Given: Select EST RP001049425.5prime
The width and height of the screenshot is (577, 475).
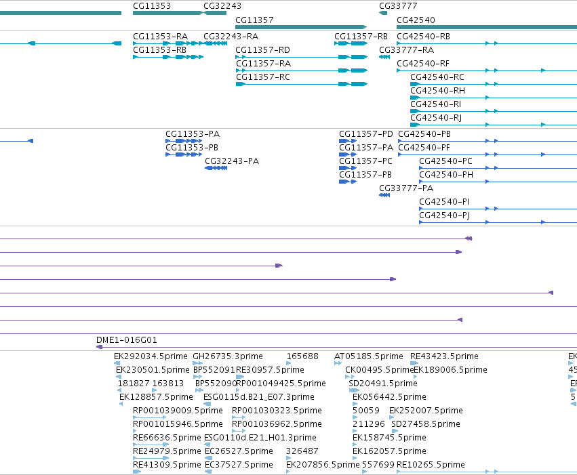Looking at the screenshot, I should (x=281, y=384).
